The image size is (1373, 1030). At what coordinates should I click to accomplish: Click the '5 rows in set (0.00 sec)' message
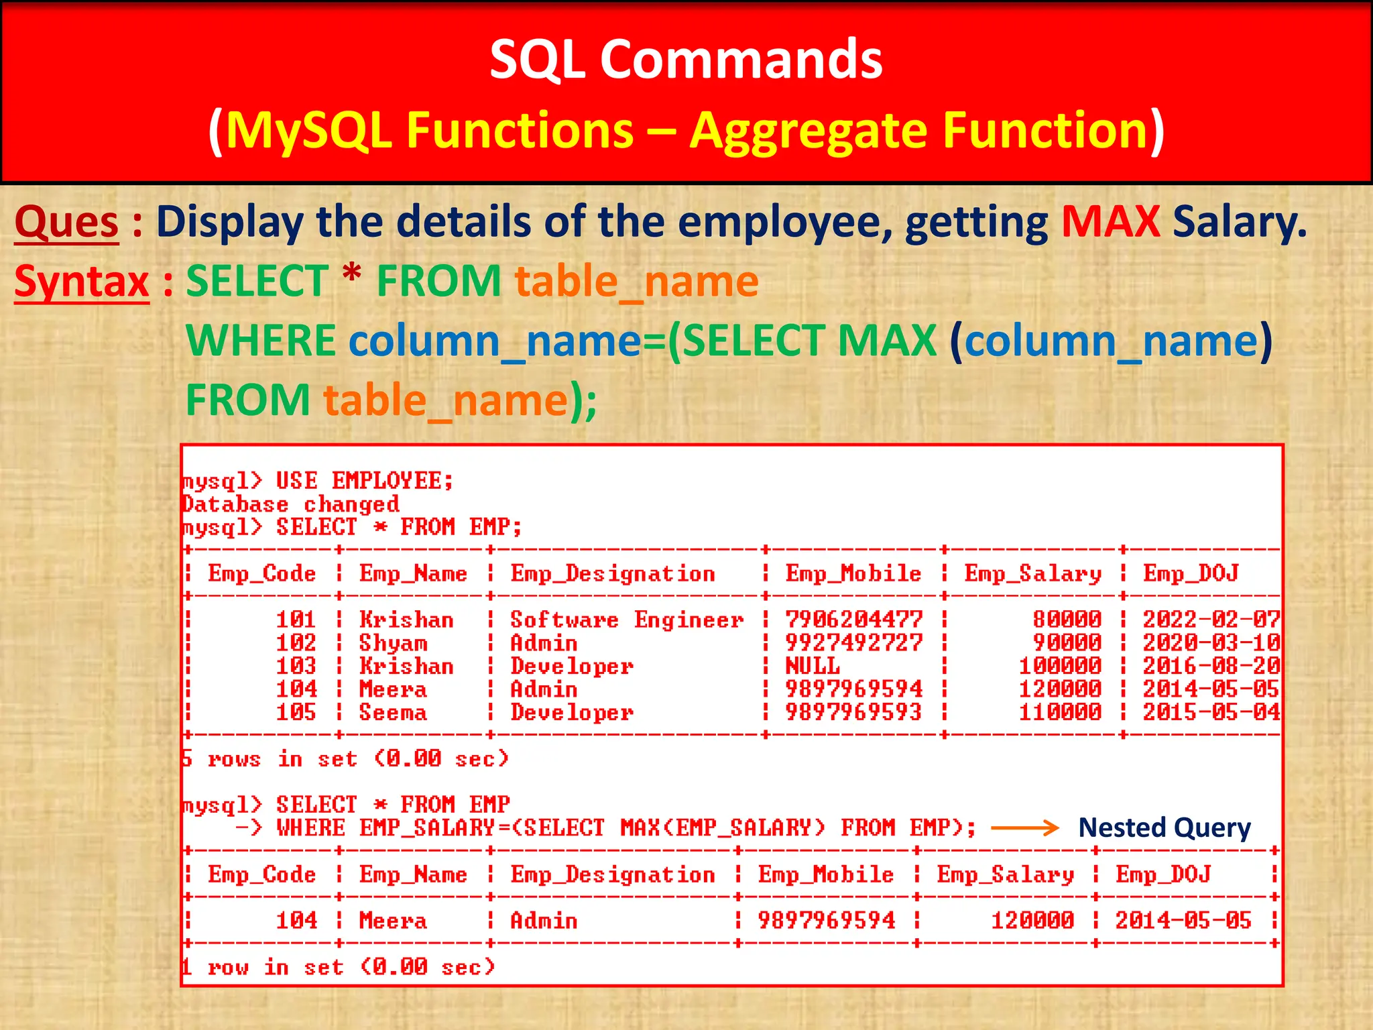[346, 758]
